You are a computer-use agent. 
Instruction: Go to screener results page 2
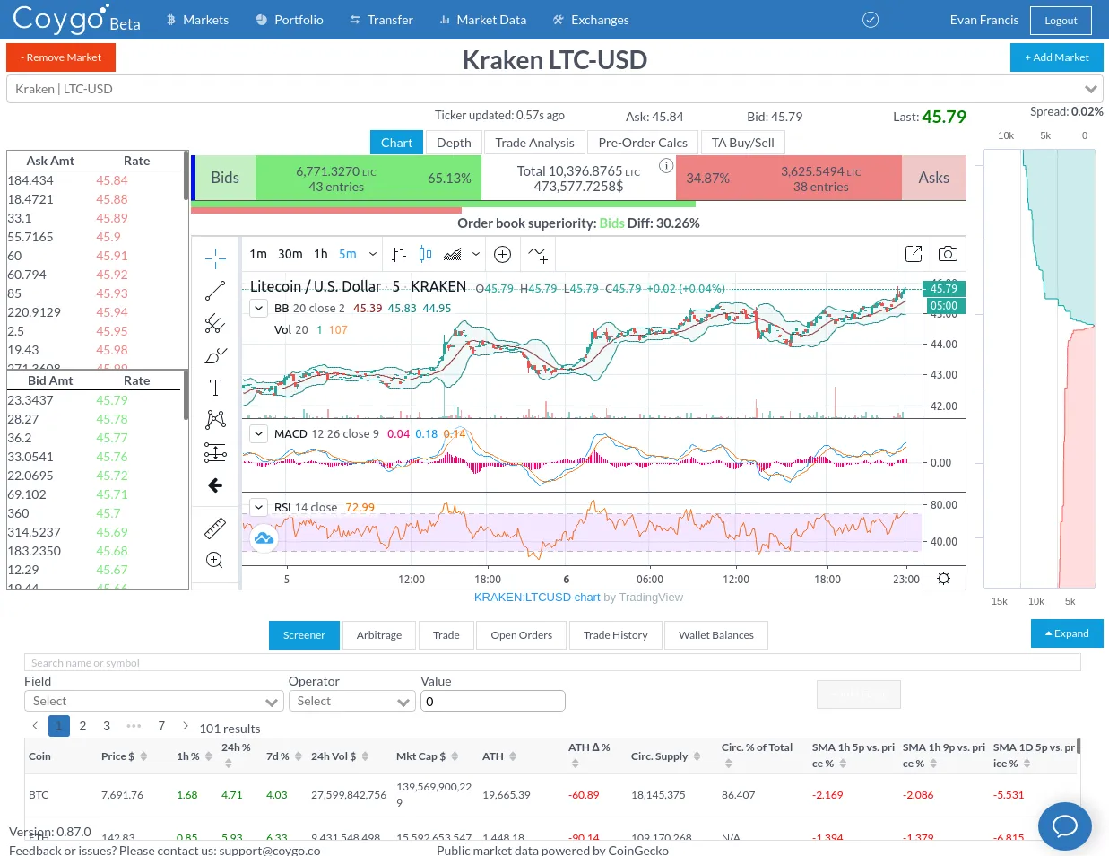[x=82, y=726]
